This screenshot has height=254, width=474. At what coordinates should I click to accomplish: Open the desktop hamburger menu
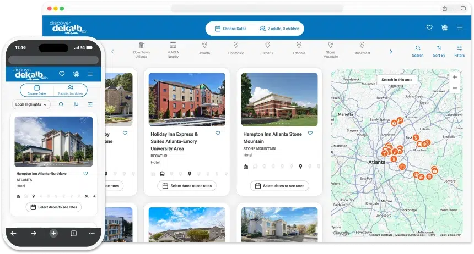(x=459, y=27)
